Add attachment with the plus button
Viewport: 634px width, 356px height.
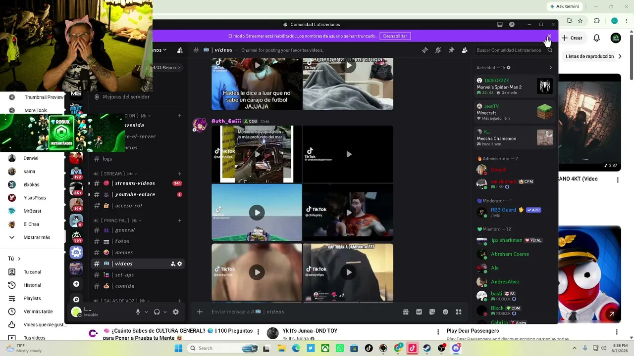pos(200,311)
